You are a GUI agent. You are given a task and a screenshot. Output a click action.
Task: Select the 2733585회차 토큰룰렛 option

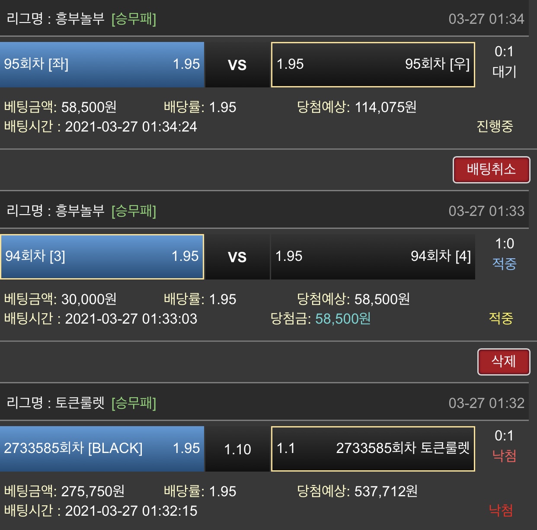point(373,449)
